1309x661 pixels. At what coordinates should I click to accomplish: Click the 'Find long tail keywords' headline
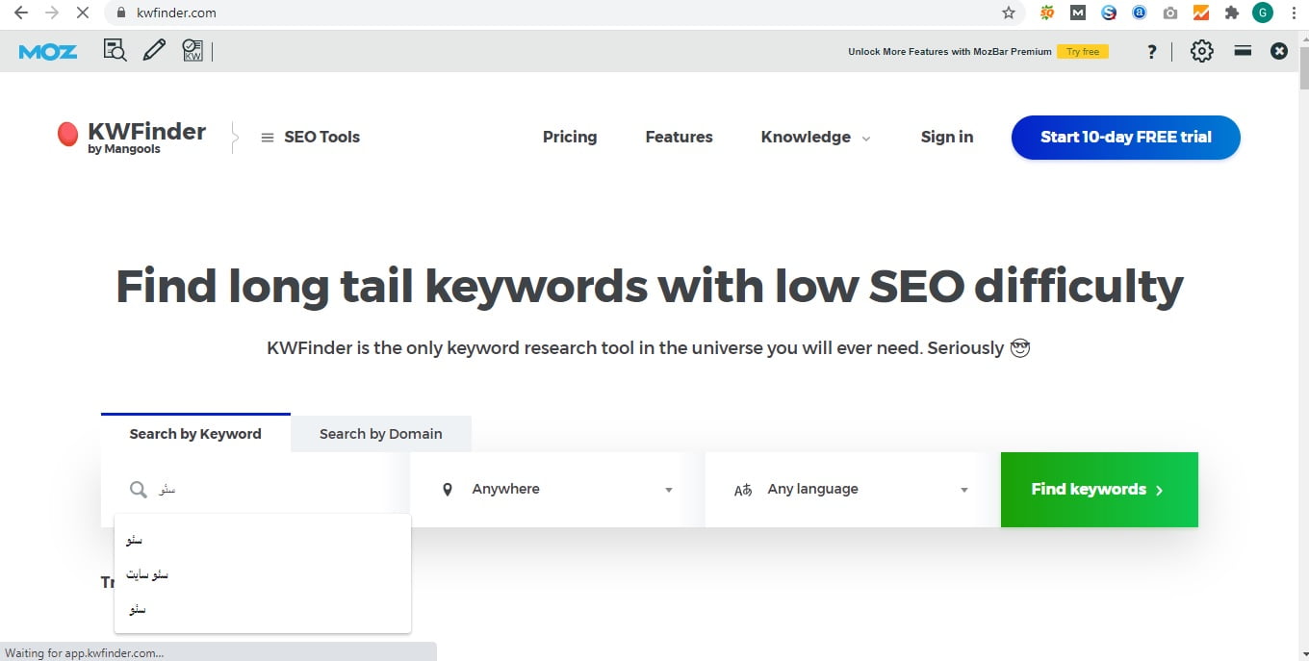pyautogui.click(x=650, y=287)
